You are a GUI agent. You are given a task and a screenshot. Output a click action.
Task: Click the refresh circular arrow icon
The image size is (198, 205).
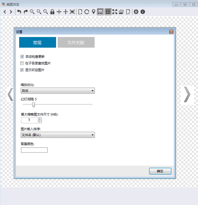[x=87, y=12]
